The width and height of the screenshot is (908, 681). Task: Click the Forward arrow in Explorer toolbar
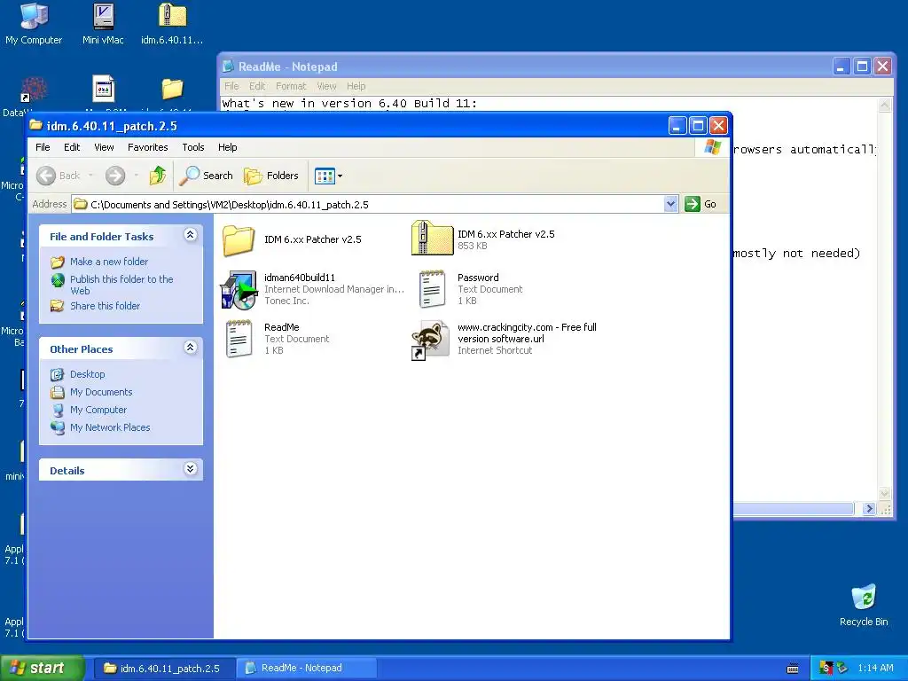(x=115, y=176)
